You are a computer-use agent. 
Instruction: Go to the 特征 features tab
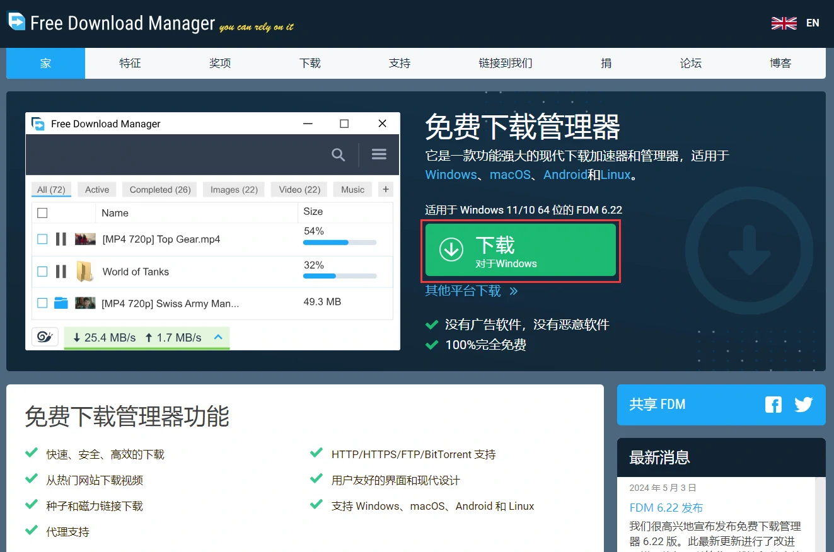[130, 63]
